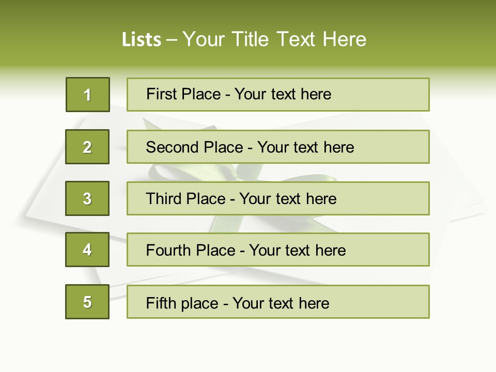Select the number 4 box

pos(87,250)
